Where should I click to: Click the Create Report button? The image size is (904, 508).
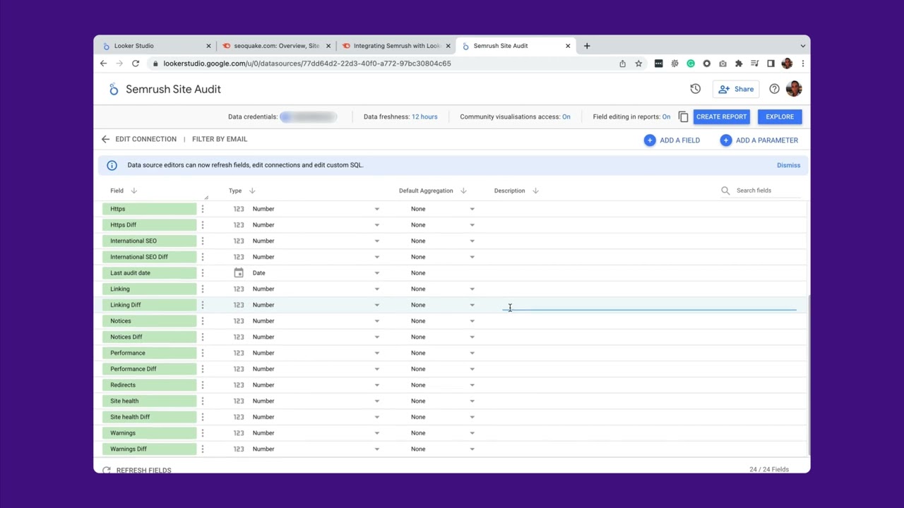[721, 117]
